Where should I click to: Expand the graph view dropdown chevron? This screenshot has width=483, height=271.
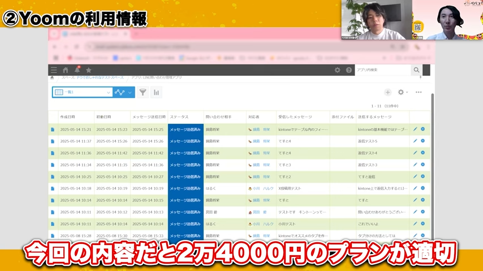click(130, 92)
